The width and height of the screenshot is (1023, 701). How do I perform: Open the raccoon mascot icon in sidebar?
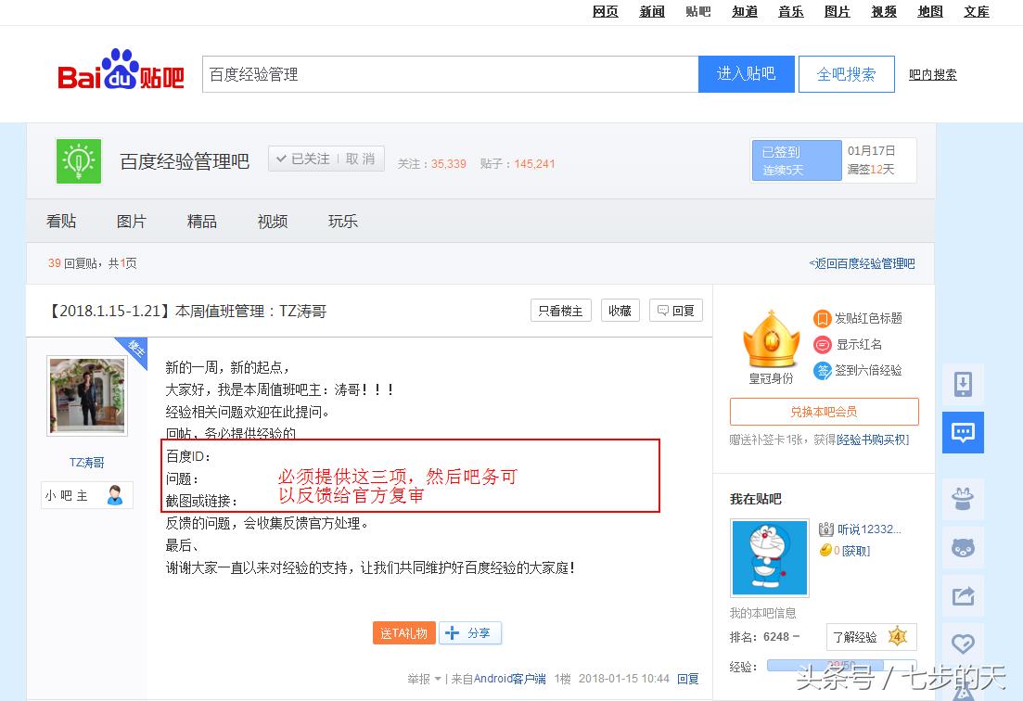click(963, 548)
